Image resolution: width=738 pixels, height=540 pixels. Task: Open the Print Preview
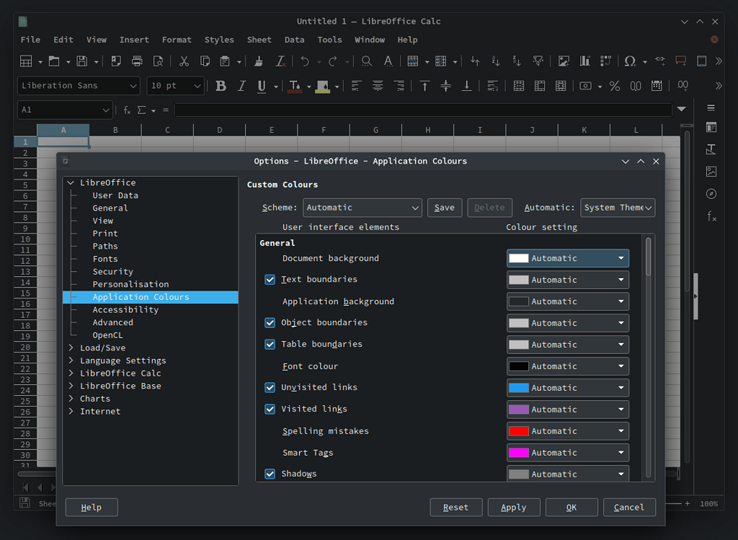click(x=159, y=61)
